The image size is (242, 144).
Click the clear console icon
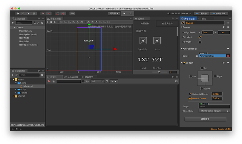pos(49,81)
